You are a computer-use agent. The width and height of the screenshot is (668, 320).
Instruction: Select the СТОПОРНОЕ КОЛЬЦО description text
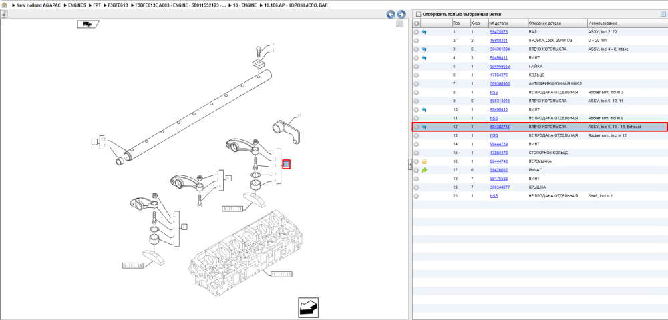(548, 153)
